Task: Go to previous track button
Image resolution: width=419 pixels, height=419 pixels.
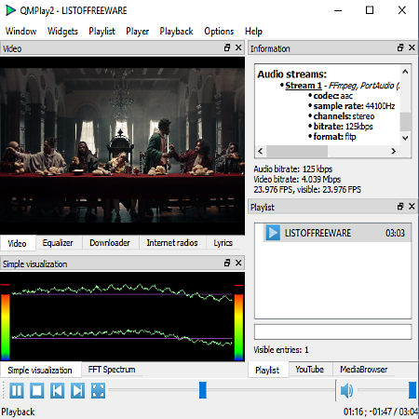Action: click(x=58, y=390)
